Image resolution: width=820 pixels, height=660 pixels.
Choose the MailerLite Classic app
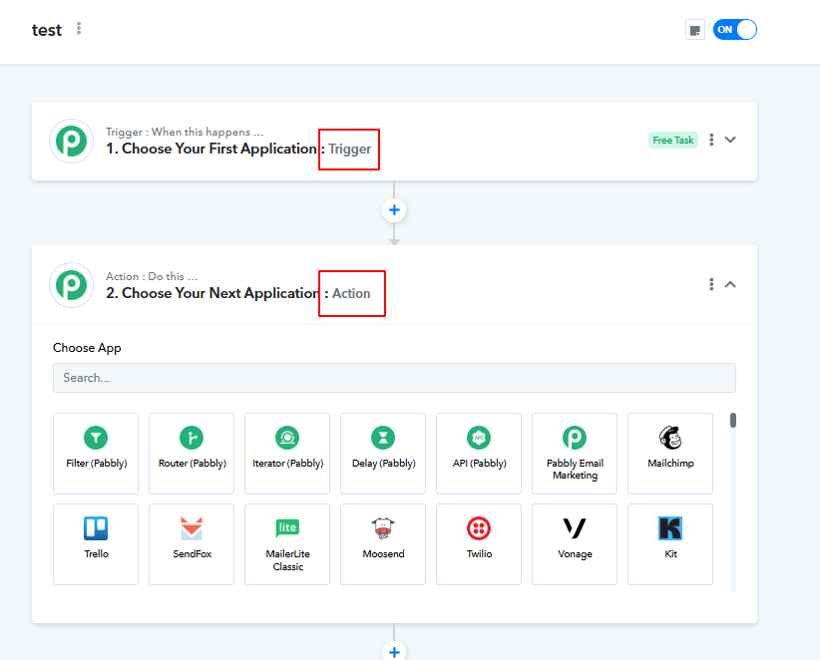pyautogui.click(x=287, y=544)
